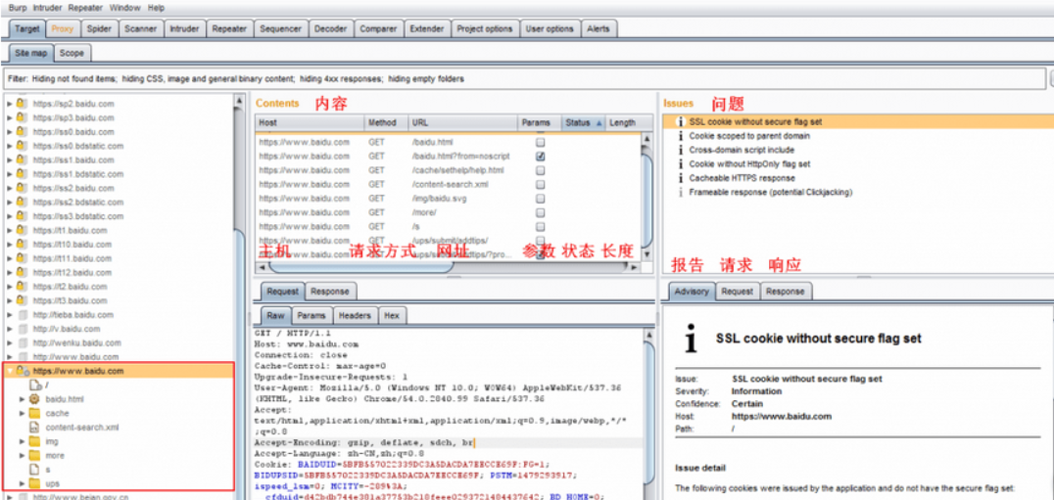Switch to the Repeater tab
Screen dimensions: 1054x500
click(x=229, y=29)
